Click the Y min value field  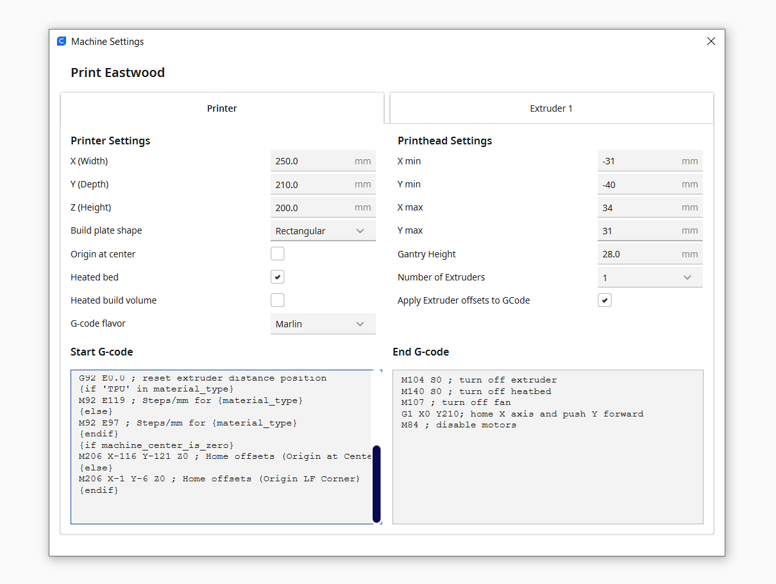tap(650, 184)
